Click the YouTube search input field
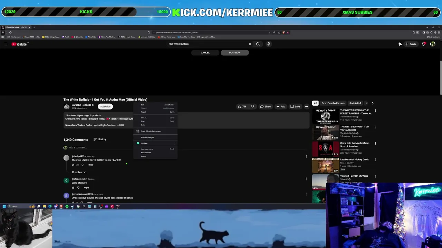Screen dimensions: 442x248 (x=207, y=44)
